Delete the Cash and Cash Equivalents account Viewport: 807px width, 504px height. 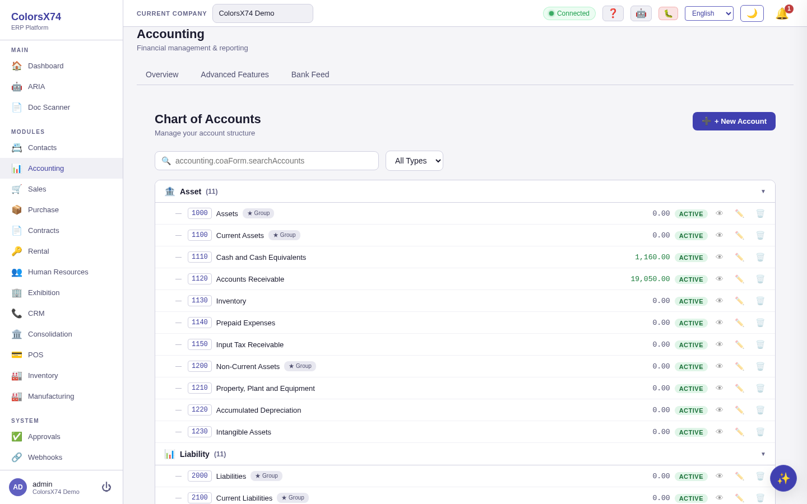click(x=760, y=257)
